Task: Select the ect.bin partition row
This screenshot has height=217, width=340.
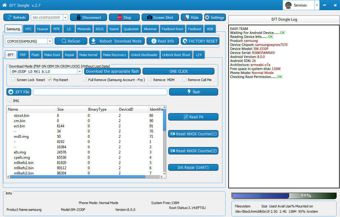Action: click(85, 126)
